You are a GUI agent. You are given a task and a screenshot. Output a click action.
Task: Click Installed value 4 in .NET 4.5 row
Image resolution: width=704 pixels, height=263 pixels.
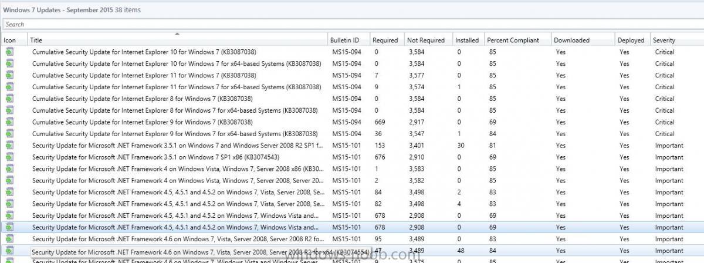pyautogui.click(x=458, y=204)
